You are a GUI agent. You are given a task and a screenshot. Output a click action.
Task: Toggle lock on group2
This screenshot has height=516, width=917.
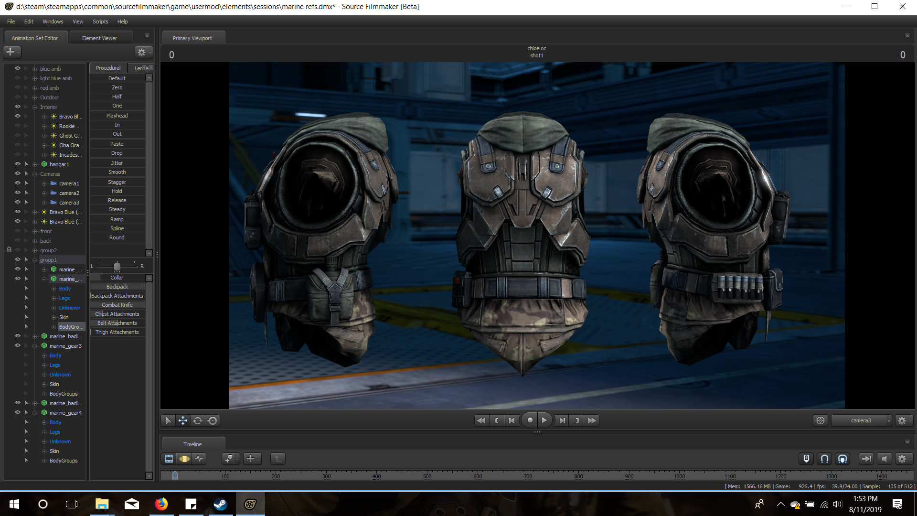[x=9, y=250]
